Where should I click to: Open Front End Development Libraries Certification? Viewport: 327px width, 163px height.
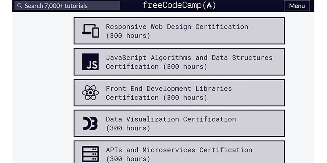pos(179,93)
